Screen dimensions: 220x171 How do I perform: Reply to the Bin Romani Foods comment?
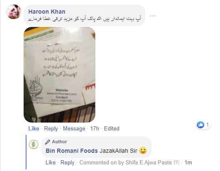coord(68,163)
